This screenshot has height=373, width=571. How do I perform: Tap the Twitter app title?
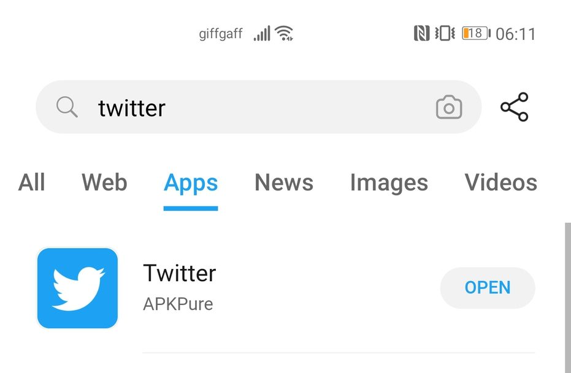[179, 273]
